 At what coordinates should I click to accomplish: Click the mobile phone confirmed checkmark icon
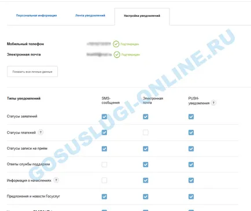click(116, 44)
